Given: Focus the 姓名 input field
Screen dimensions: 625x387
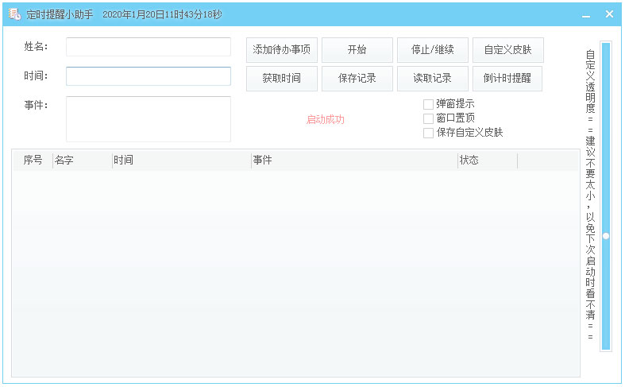Looking at the screenshot, I should coord(149,47).
